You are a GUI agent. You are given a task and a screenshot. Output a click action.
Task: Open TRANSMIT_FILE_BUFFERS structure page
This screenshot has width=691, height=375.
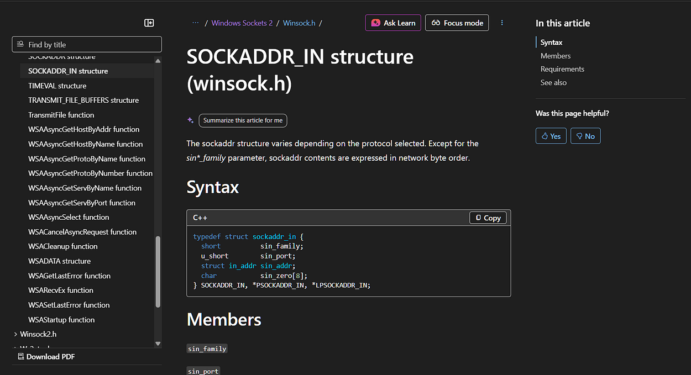coord(83,100)
